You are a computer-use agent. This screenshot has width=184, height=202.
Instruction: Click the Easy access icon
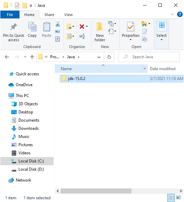(x=111, y=31)
